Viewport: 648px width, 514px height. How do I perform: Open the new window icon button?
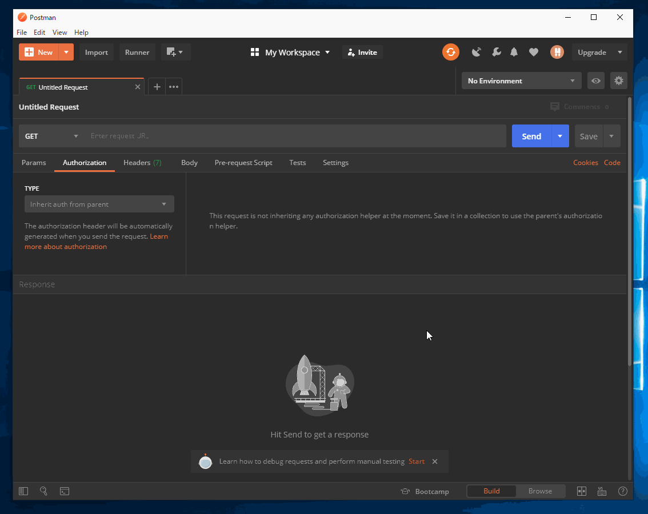pos(175,52)
